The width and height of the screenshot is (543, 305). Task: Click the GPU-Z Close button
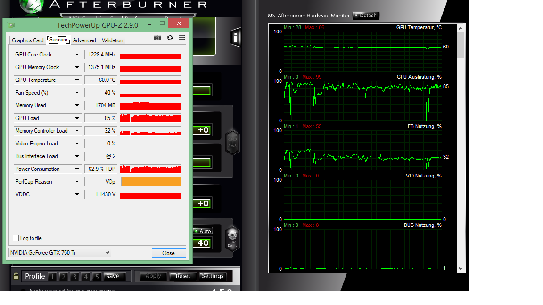(169, 253)
